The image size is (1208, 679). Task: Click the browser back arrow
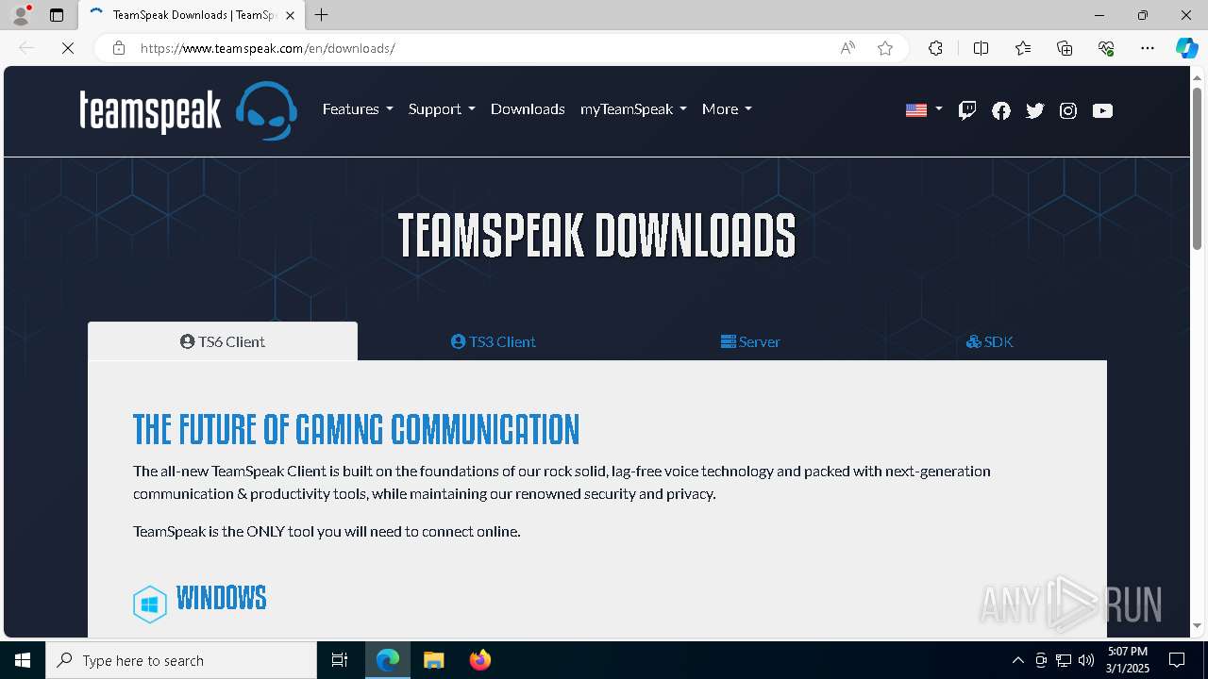click(x=26, y=48)
